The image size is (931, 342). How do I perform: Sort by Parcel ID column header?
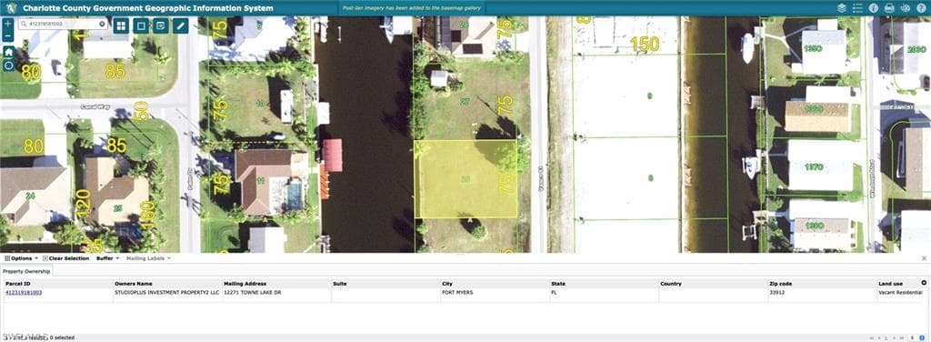click(x=57, y=284)
